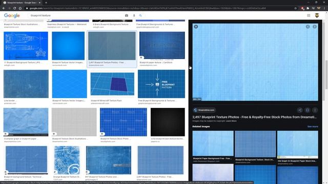This screenshot has width=328, height=184.
Task: Select 897 Blueprint Texture Photos thumbnail
Action: pos(109,160)
